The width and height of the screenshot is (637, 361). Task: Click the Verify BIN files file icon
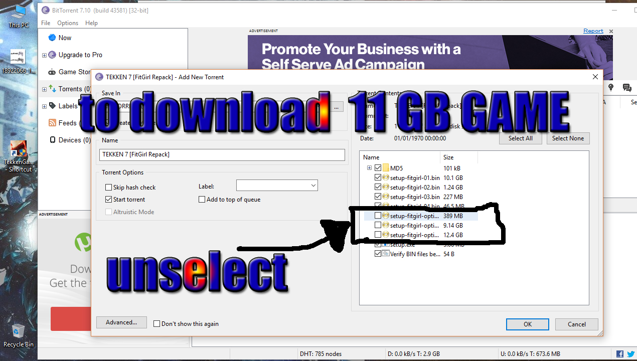[386, 254]
